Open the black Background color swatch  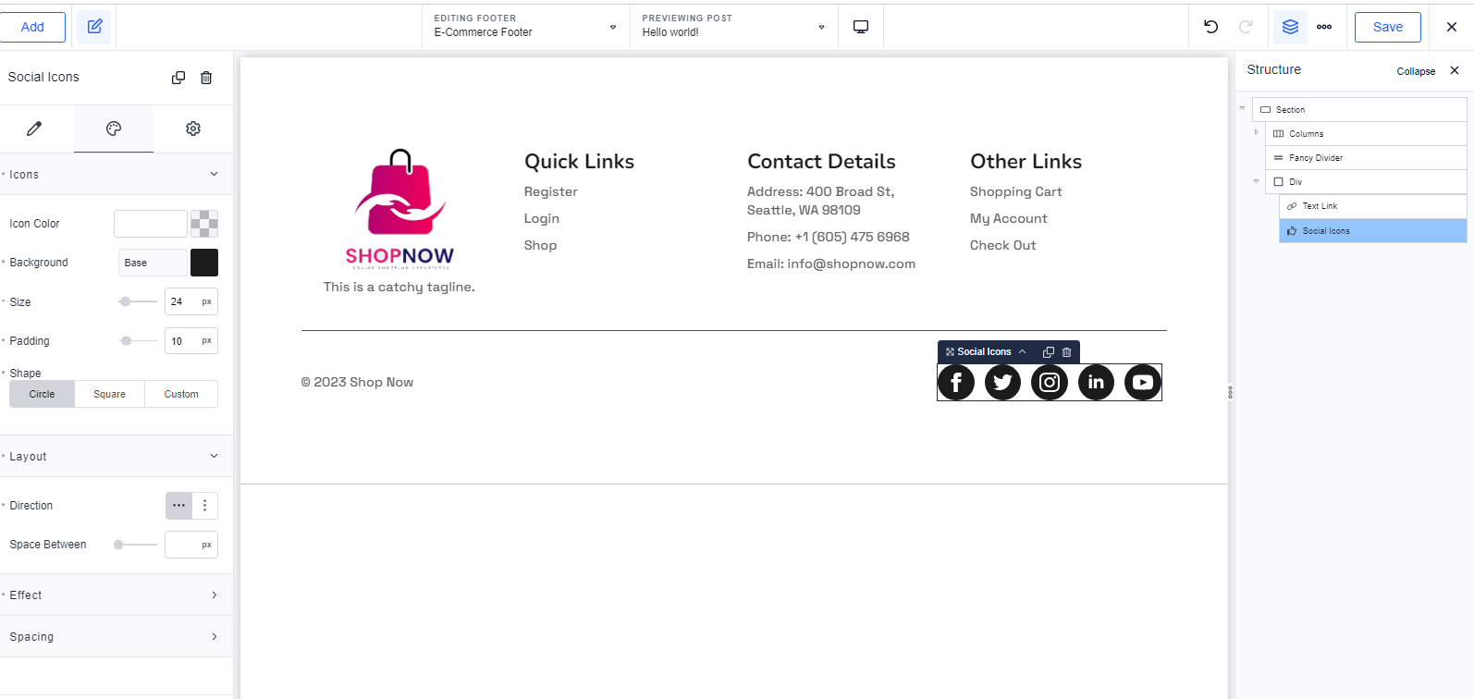(204, 263)
